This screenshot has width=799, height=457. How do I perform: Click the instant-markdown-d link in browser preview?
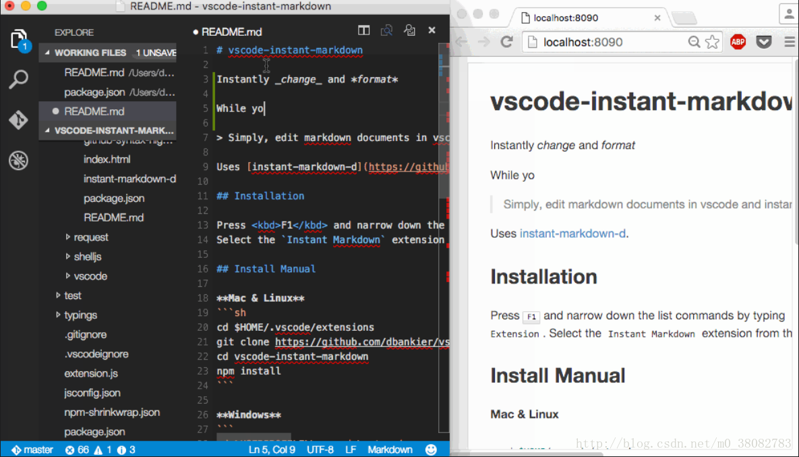click(572, 234)
